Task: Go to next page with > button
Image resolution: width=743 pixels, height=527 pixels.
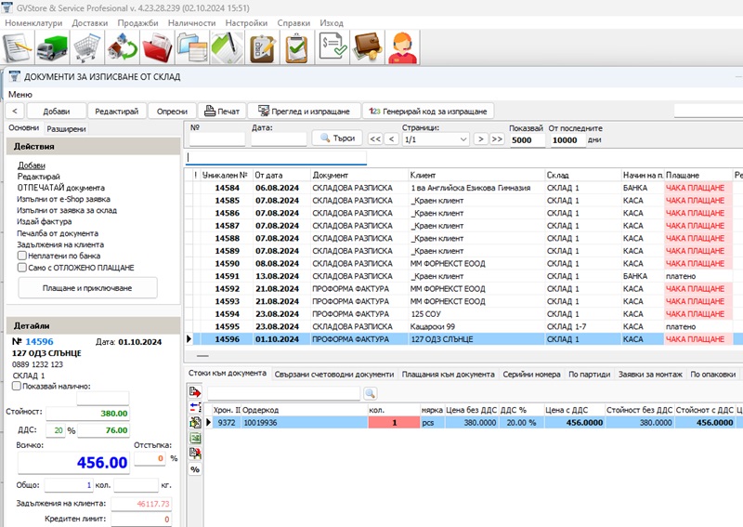Action: 480,139
